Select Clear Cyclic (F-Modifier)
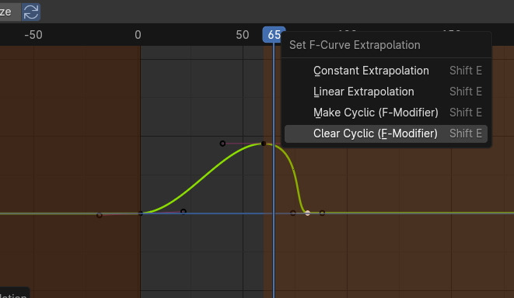Image resolution: width=514 pixels, height=298 pixels. coord(386,133)
